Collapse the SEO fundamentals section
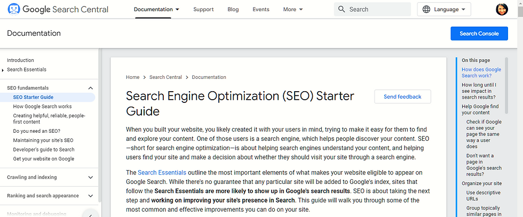Image resolution: width=523 pixels, height=217 pixels. (x=91, y=88)
